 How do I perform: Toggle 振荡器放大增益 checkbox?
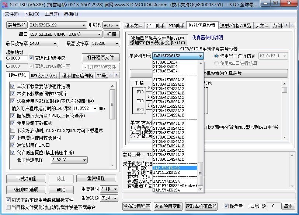(13, 115)
